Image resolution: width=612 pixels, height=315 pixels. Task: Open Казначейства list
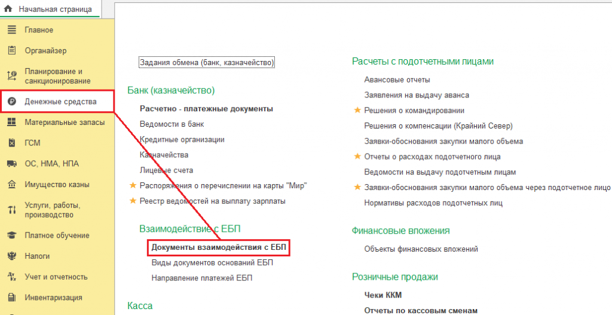[164, 155]
